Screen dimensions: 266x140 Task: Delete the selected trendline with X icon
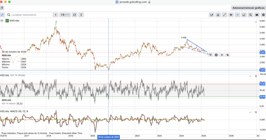click(210, 55)
